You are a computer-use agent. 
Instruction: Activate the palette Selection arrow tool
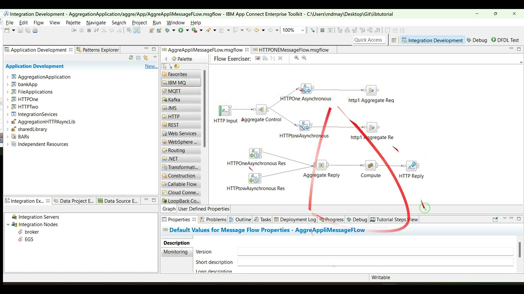(x=165, y=66)
